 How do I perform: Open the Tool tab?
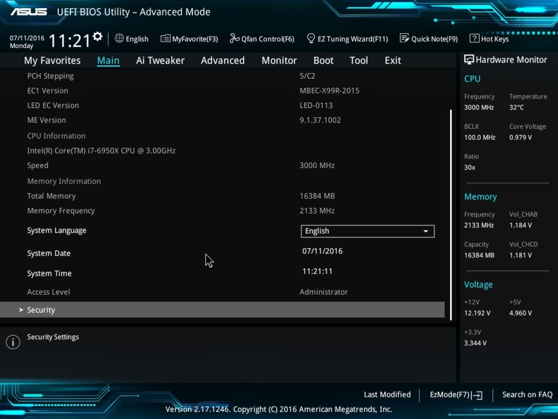(x=359, y=60)
